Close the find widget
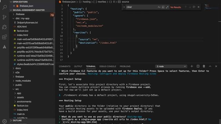Image resolution: width=221 pixels, height=124 pixels. (x=199, y=7)
